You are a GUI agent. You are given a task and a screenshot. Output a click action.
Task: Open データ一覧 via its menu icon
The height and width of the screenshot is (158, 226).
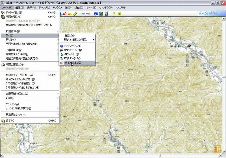(3, 13)
